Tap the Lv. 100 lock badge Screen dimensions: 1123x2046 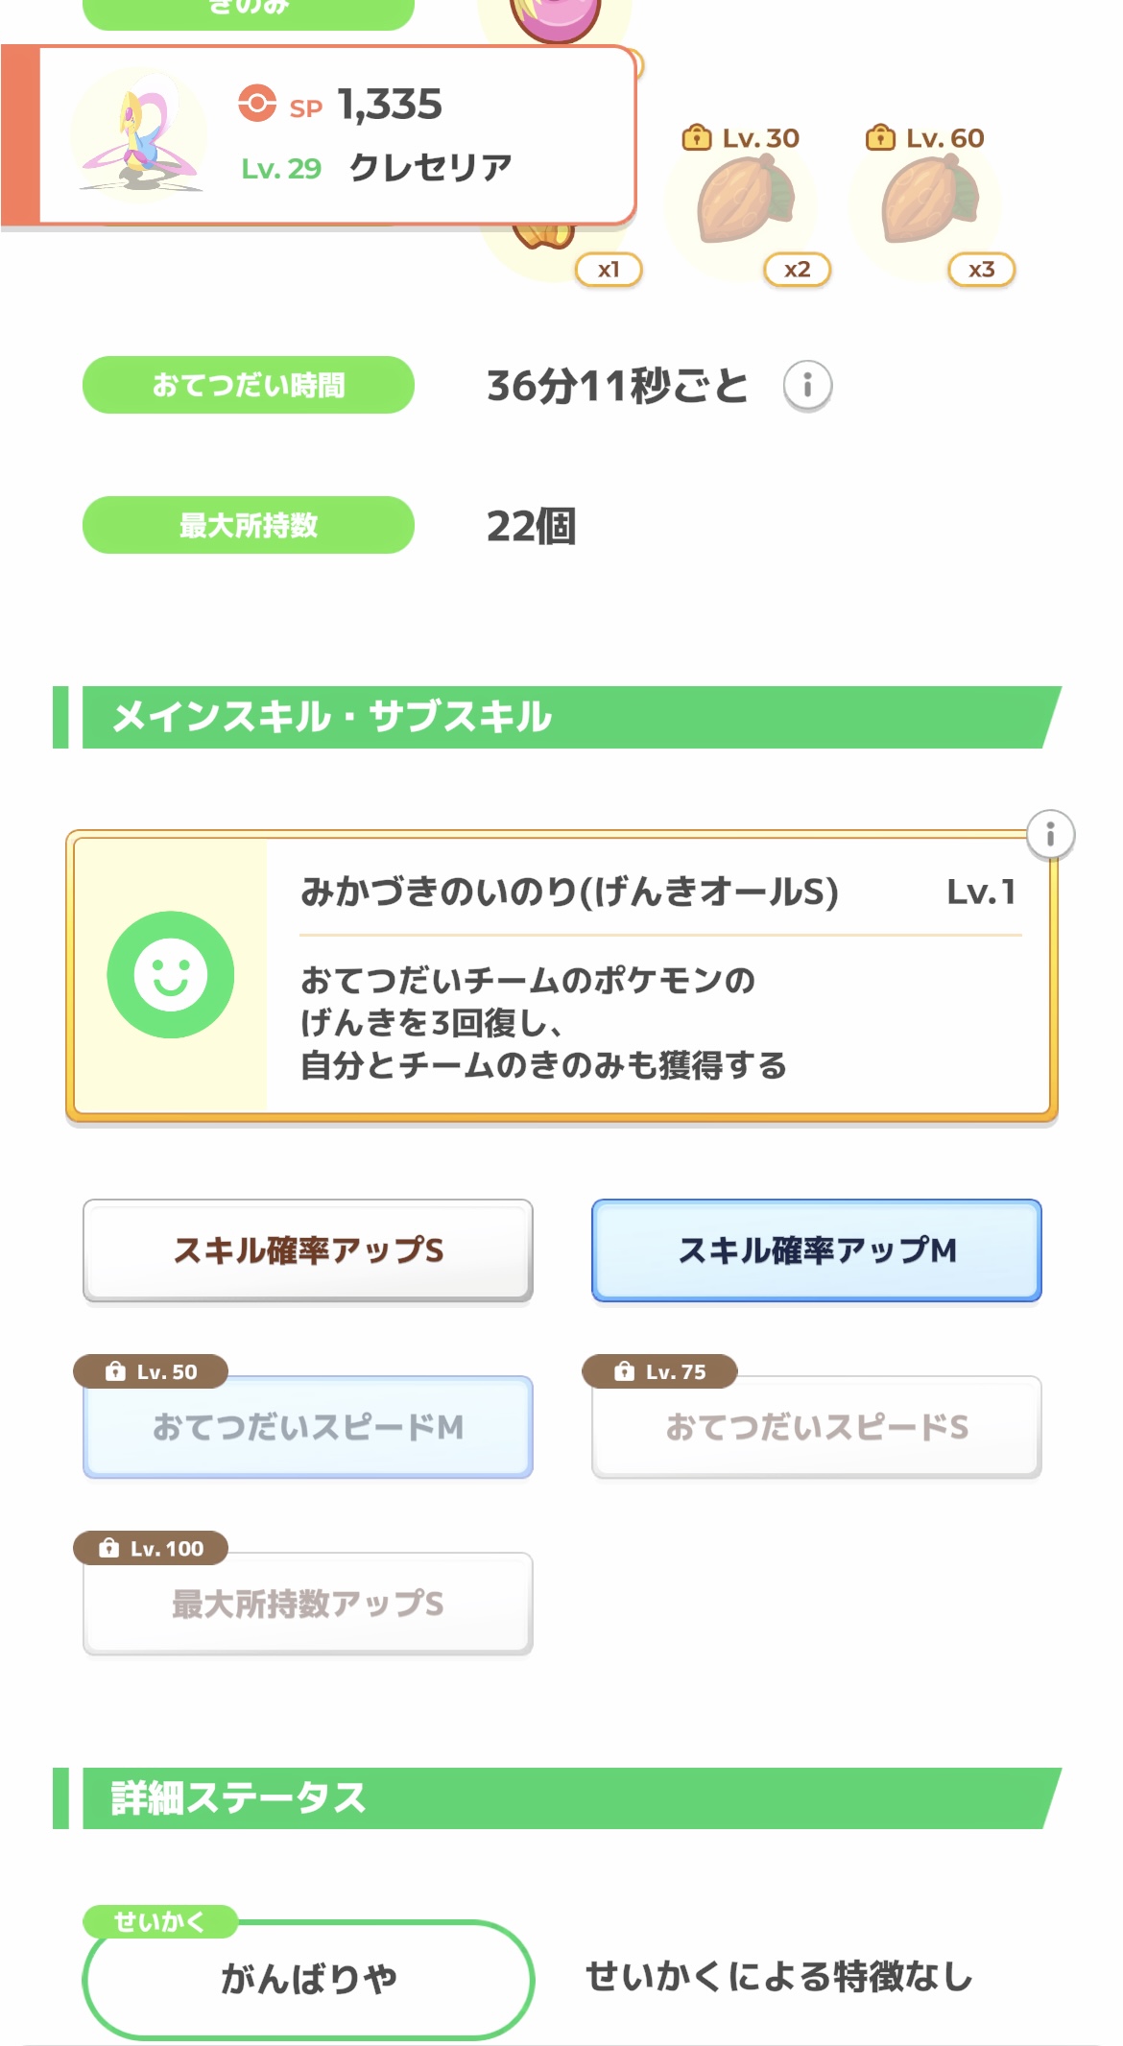(x=152, y=1548)
